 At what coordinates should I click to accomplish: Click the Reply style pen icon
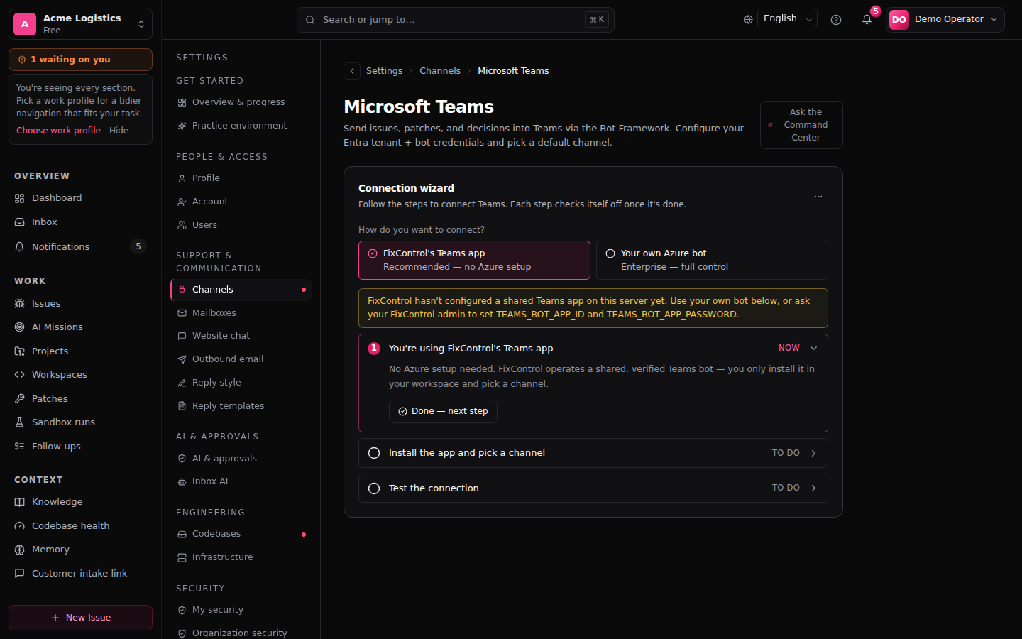tap(182, 383)
